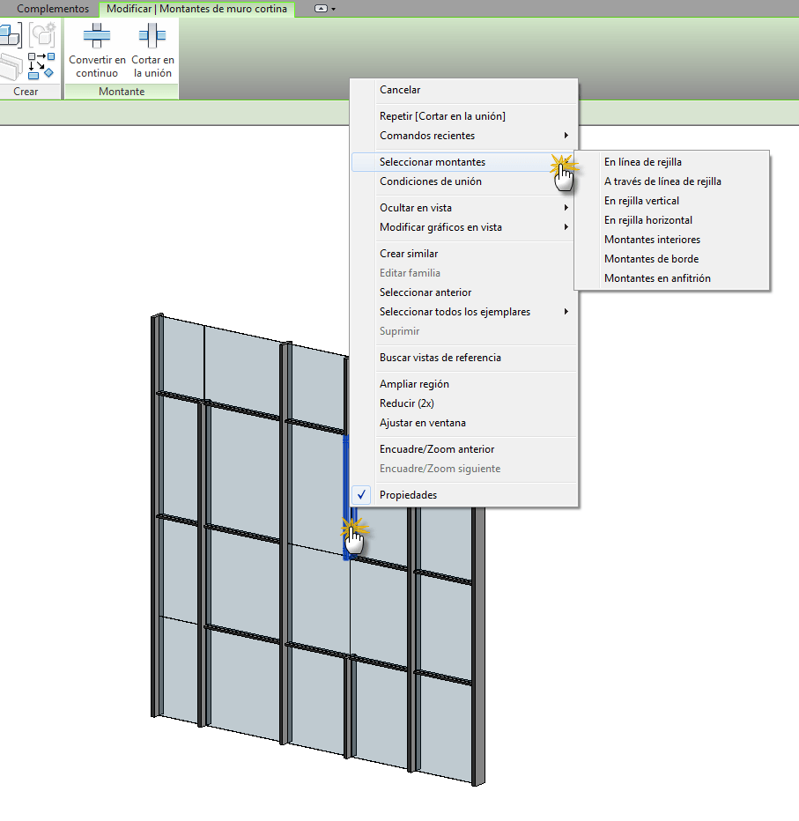
Task: Click Seleccionar anterior entry
Action: coord(464,292)
